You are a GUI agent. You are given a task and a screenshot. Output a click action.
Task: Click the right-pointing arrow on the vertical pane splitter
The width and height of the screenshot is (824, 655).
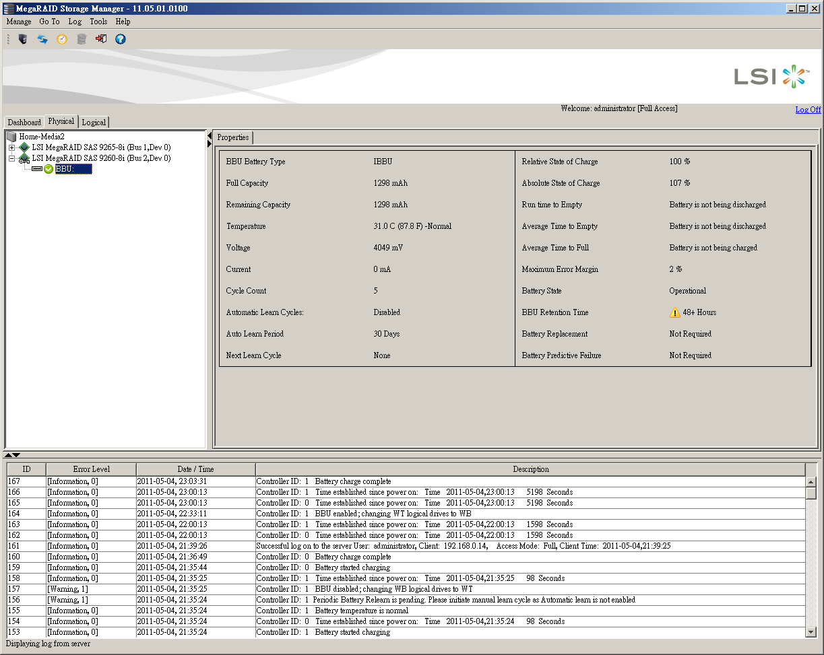click(210, 144)
